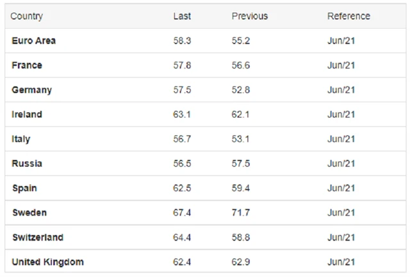Click Germany's previous value 52.8
Viewport: 410px width, 277px height.
coord(241,90)
